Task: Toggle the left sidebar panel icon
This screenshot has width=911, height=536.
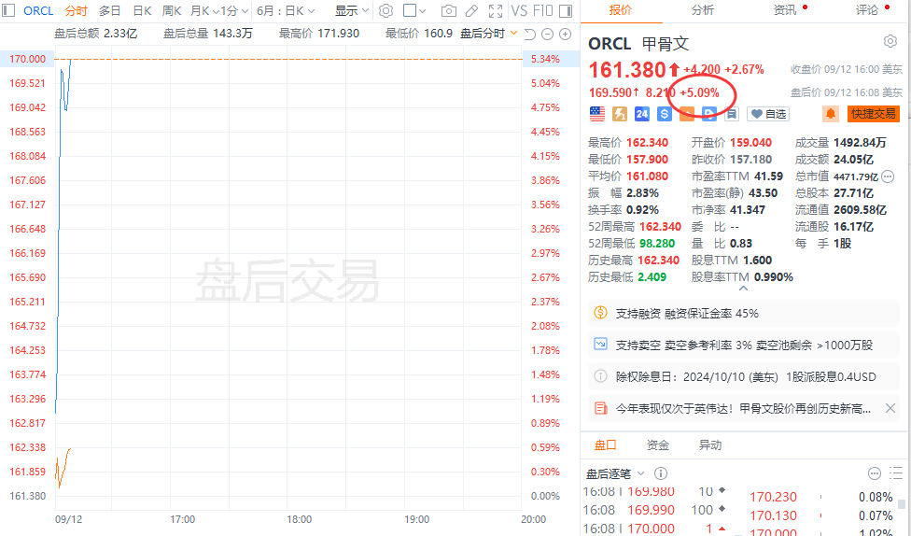Action: (8, 10)
